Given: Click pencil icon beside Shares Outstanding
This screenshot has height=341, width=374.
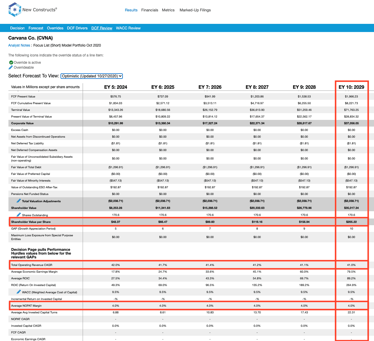Looking at the screenshot, I should pyautogui.click(x=19, y=215).
